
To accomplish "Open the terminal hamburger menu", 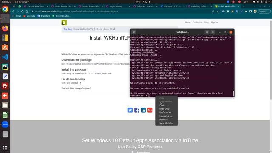I will point(213,32).
